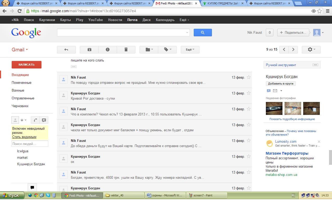Screen dimensions: 332x214
Task: Click the chat bubble icon beside the phone icon
Action: (44, 120)
